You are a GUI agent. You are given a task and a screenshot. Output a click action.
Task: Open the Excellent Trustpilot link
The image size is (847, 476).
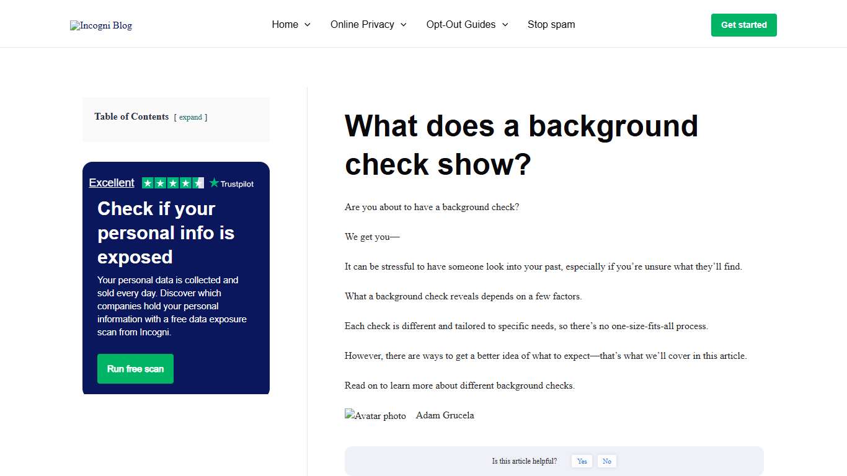pyautogui.click(x=112, y=182)
